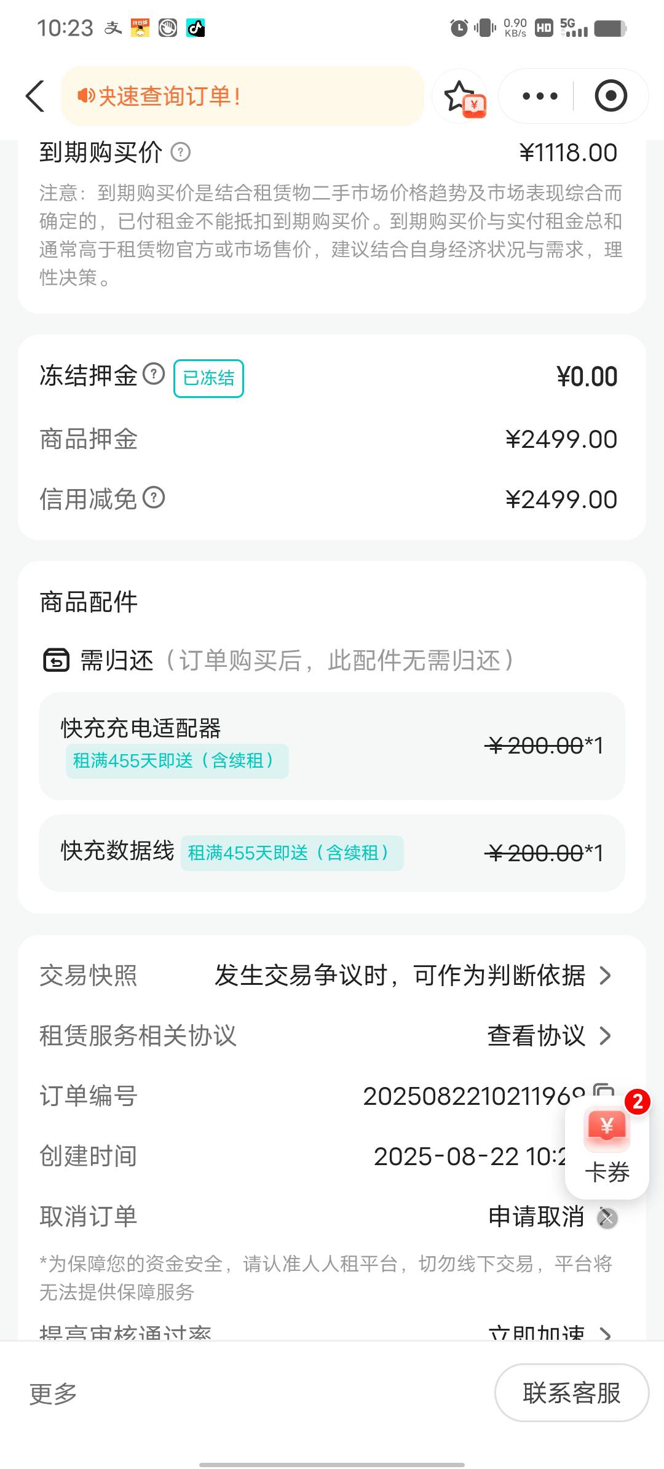Tap the 需归还 return icon

(x=56, y=660)
